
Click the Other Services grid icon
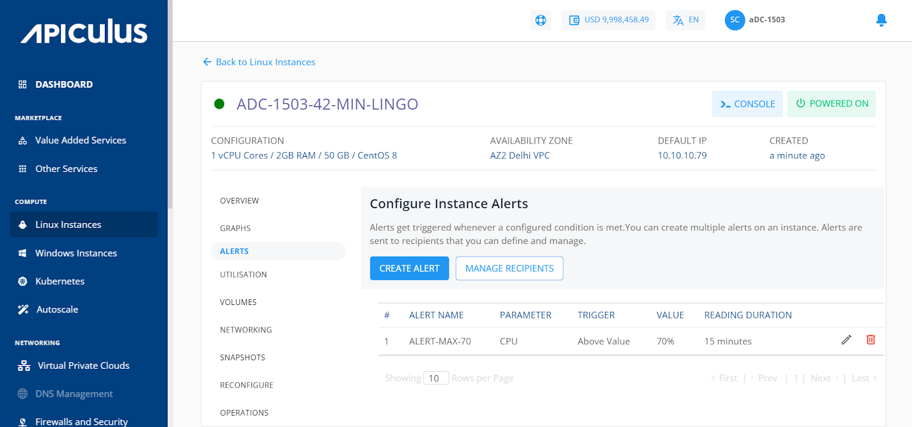tap(23, 169)
